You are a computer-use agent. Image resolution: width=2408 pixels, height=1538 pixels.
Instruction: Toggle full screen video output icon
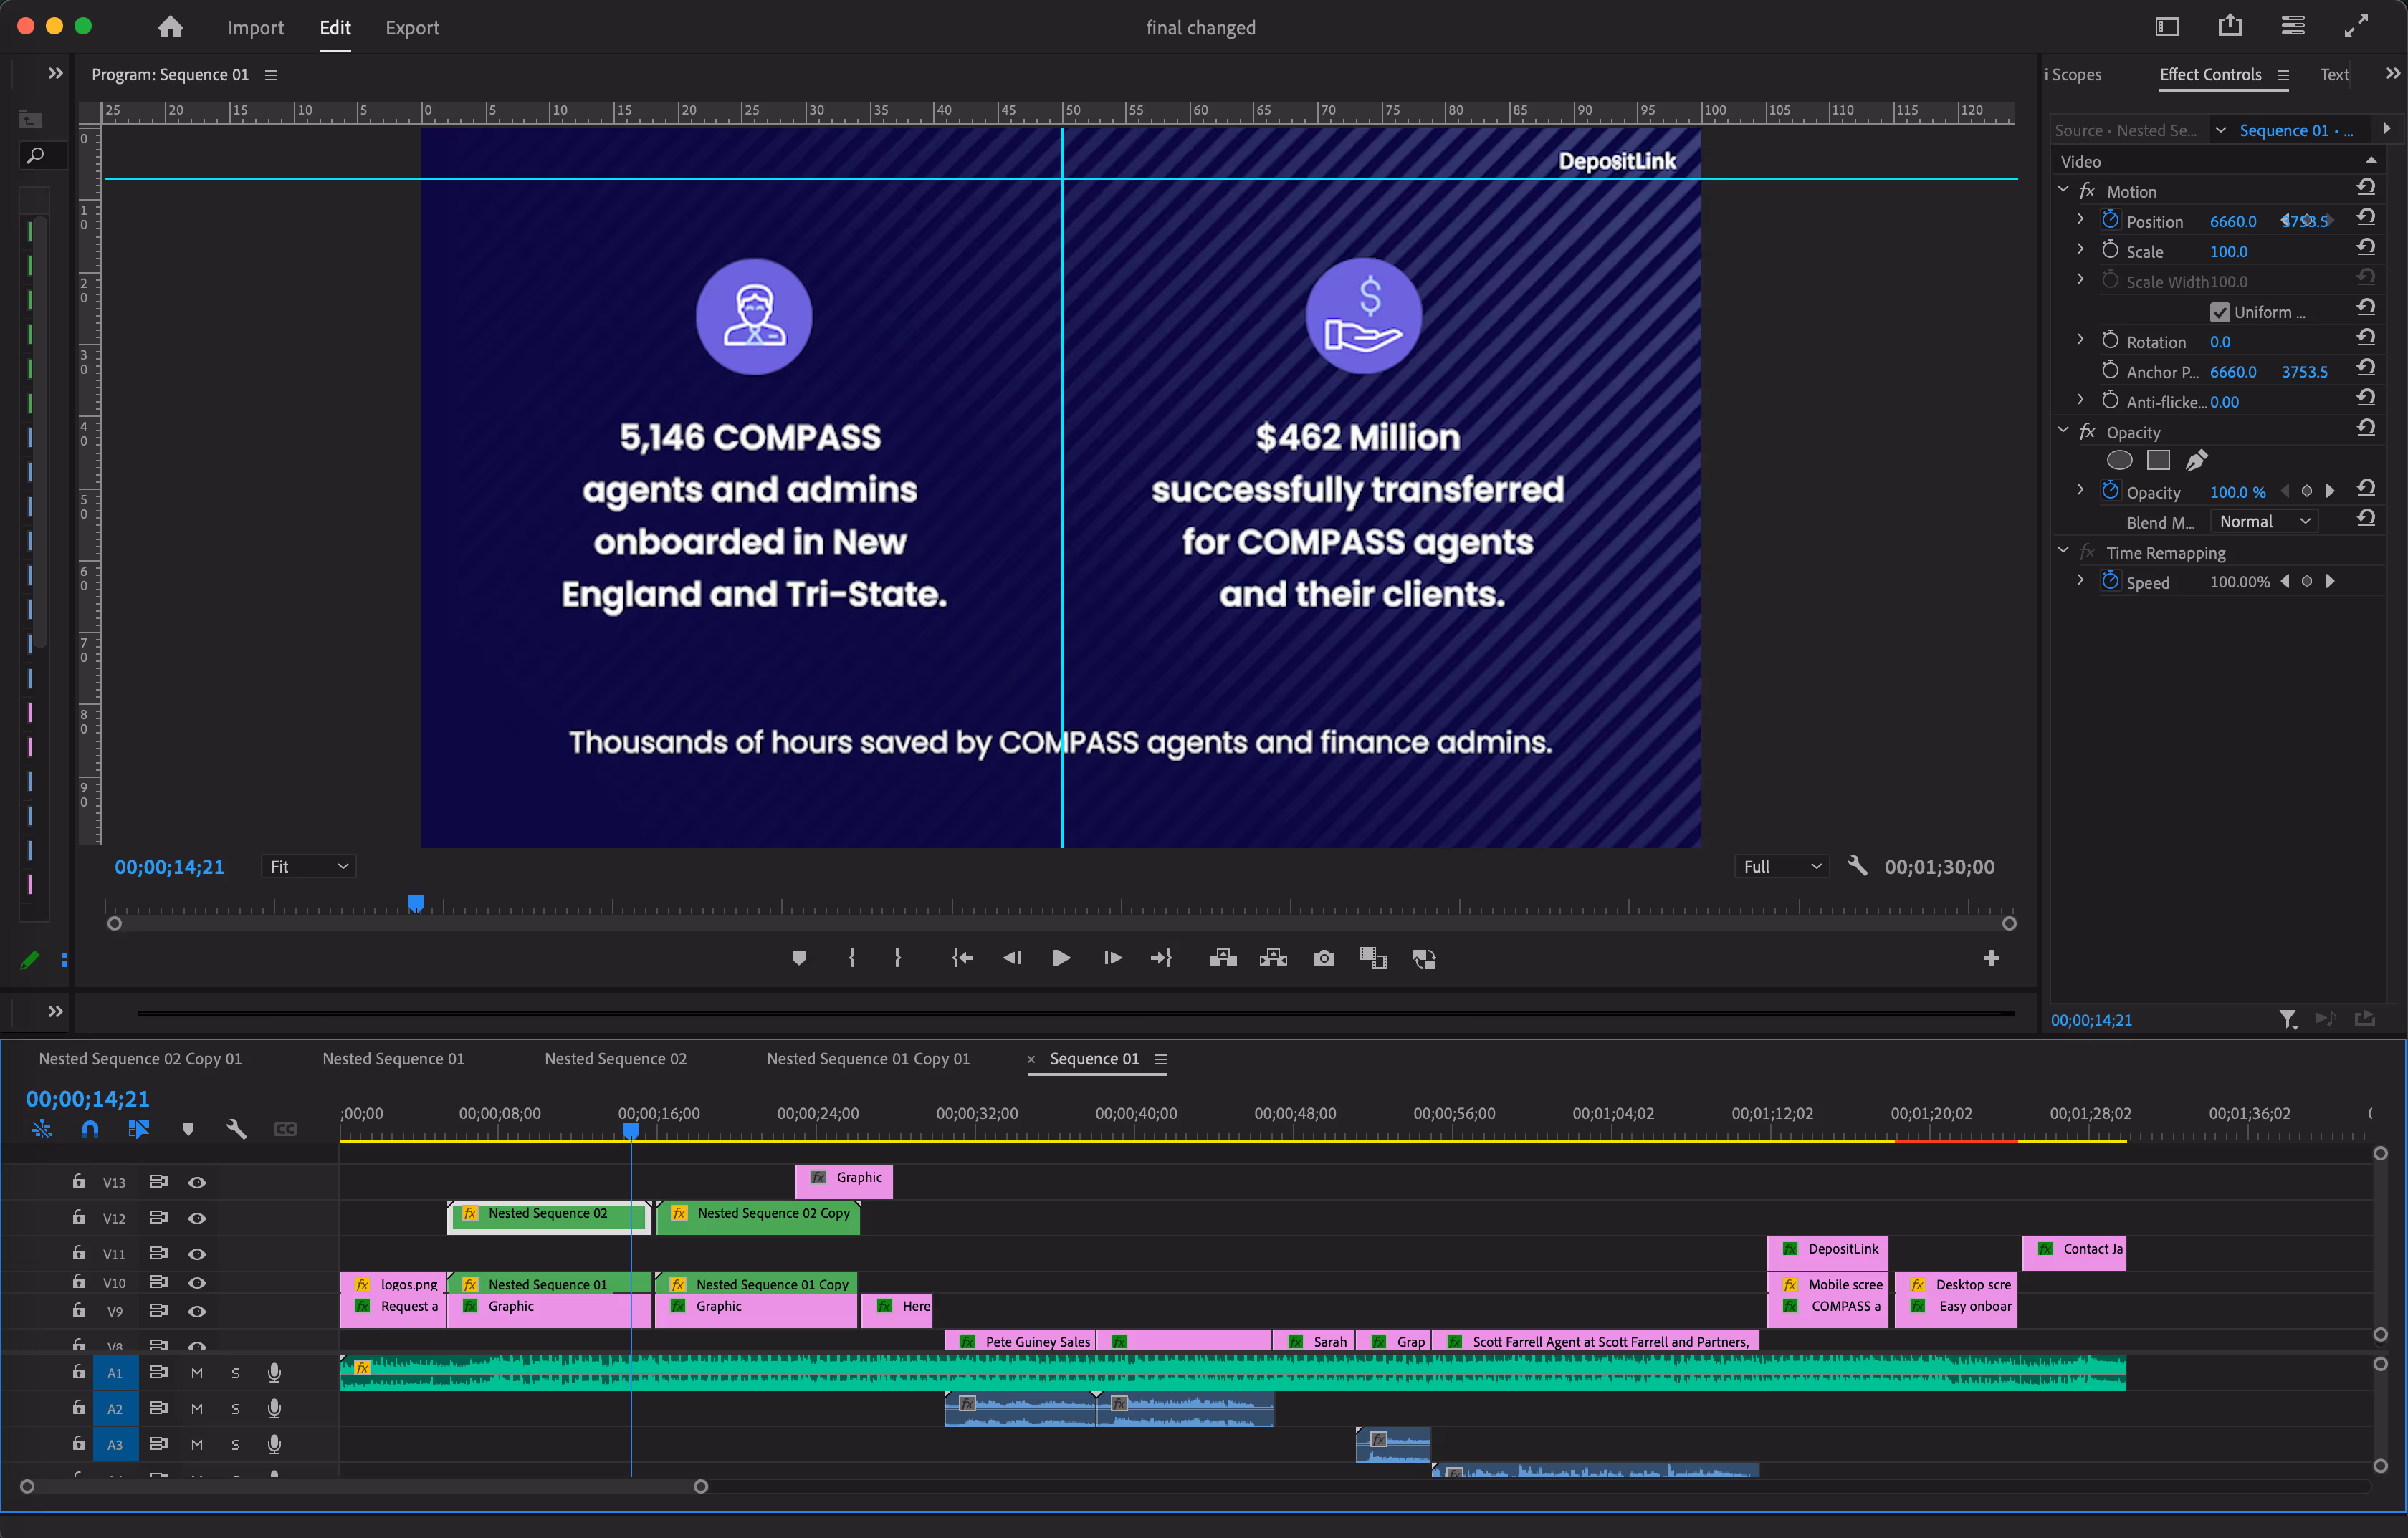point(2356,26)
